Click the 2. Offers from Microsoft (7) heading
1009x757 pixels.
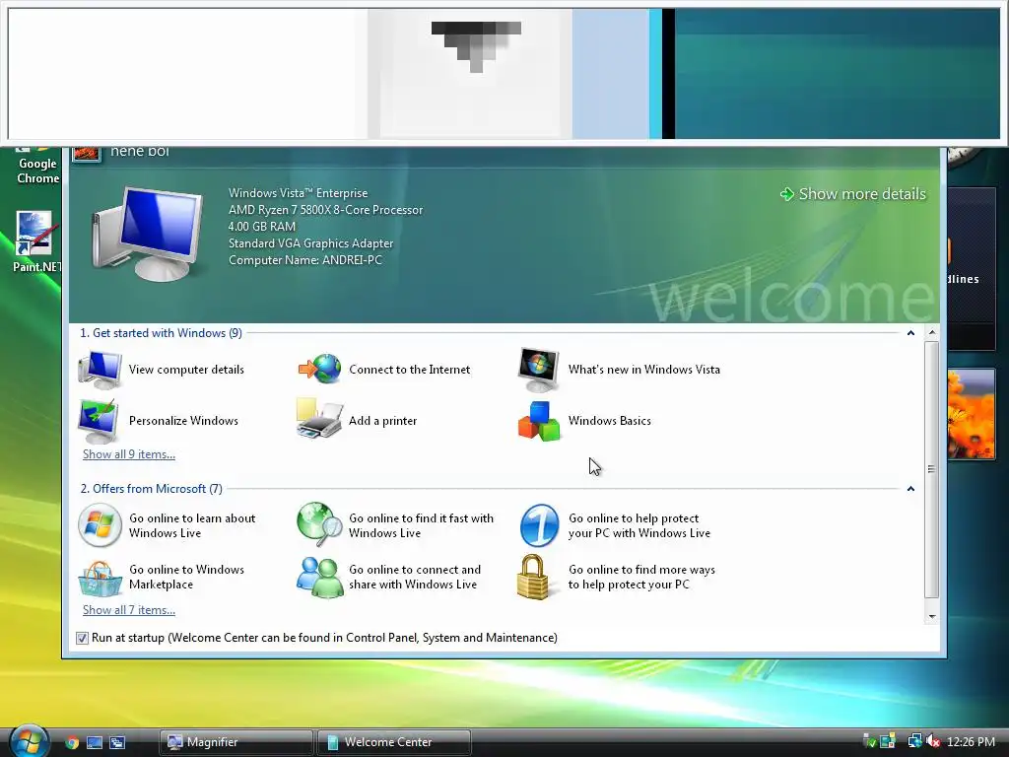pyautogui.click(x=151, y=489)
